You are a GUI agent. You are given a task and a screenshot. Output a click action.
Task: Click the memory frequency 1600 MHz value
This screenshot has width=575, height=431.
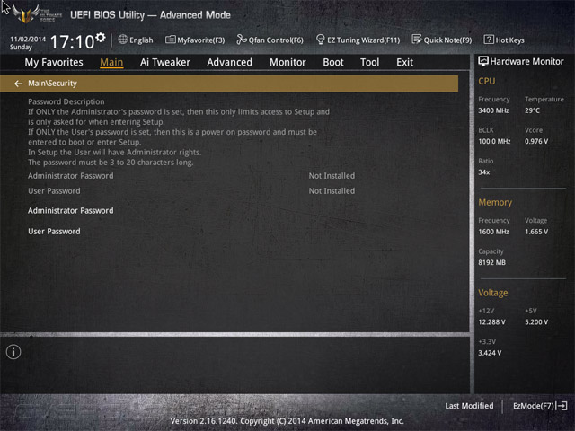[x=493, y=232]
